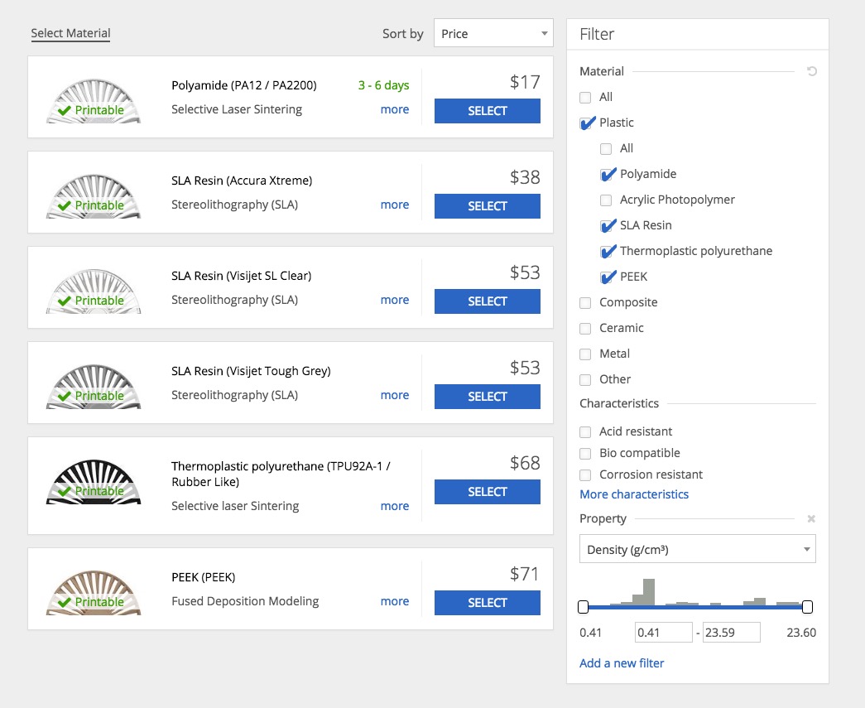The width and height of the screenshot is (865, 708).
Task: Enable the Acrylic Photopolymer checkbox
Action: click(606, 200)
